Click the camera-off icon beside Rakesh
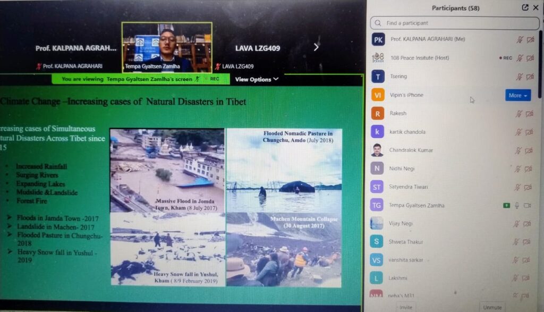 click(529, 114)
